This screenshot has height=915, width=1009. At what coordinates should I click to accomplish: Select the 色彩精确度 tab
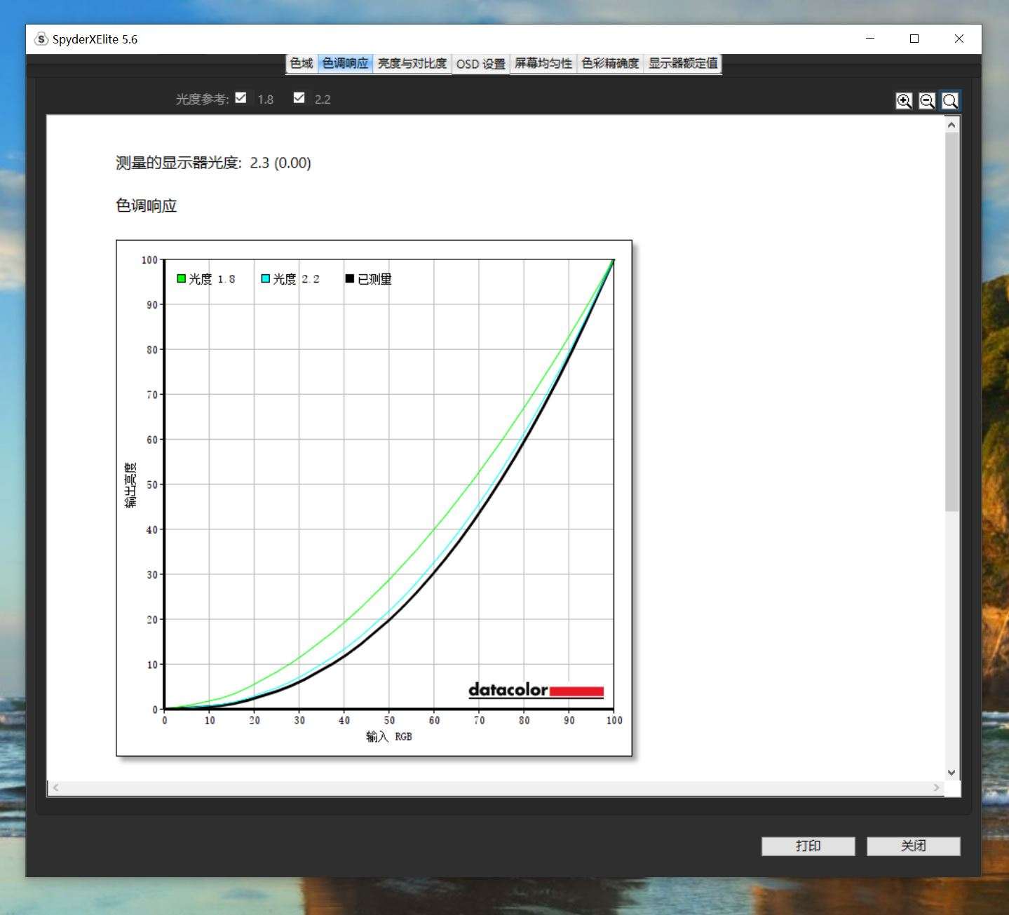609,63
